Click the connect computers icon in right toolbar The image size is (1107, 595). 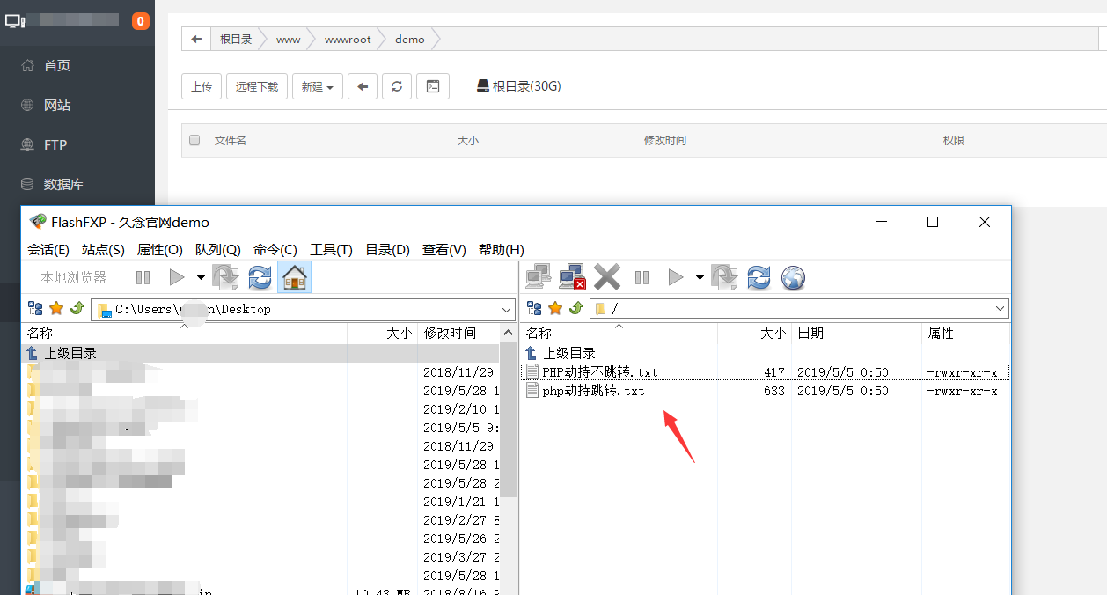[x=538, y=277]
